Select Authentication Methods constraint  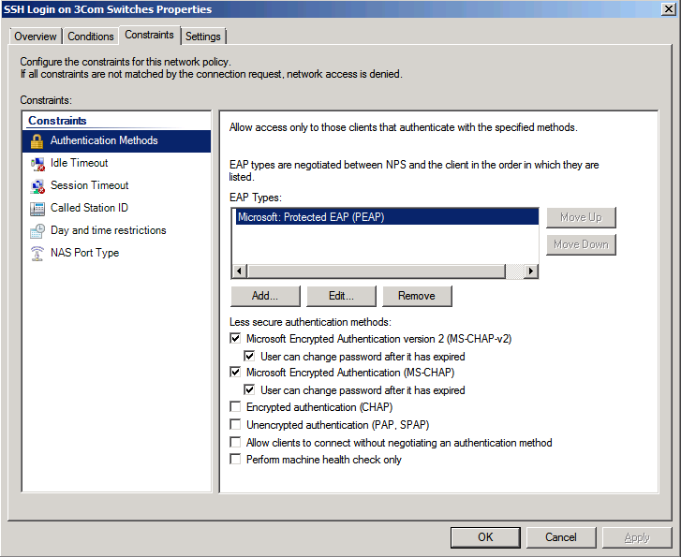[x=116, y=141]
